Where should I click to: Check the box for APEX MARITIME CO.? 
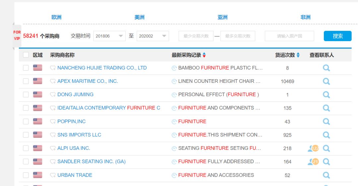(26, 81)
